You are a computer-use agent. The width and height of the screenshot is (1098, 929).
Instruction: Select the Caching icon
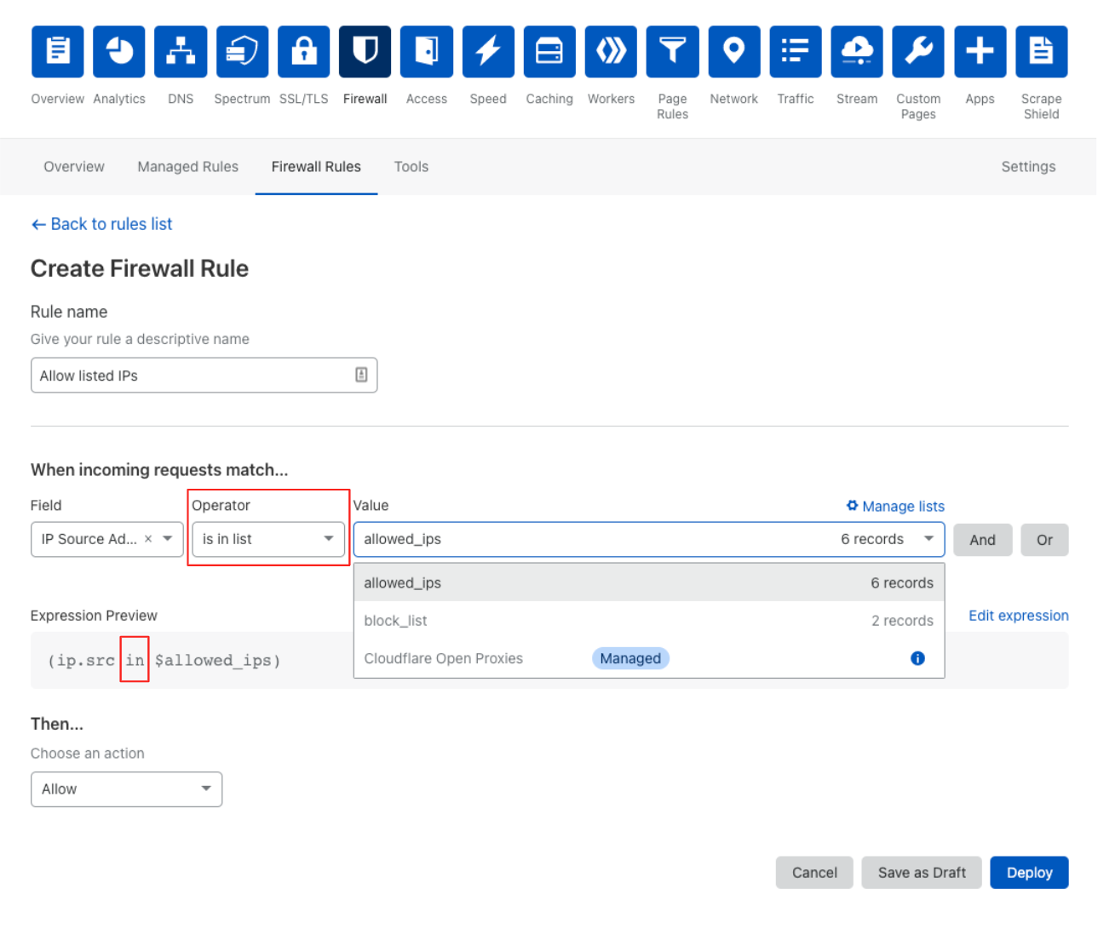click(549, 52)
